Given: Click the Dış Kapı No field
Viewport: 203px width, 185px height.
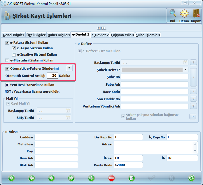Looking at the screenshot, I should click(x=128, y=137).
